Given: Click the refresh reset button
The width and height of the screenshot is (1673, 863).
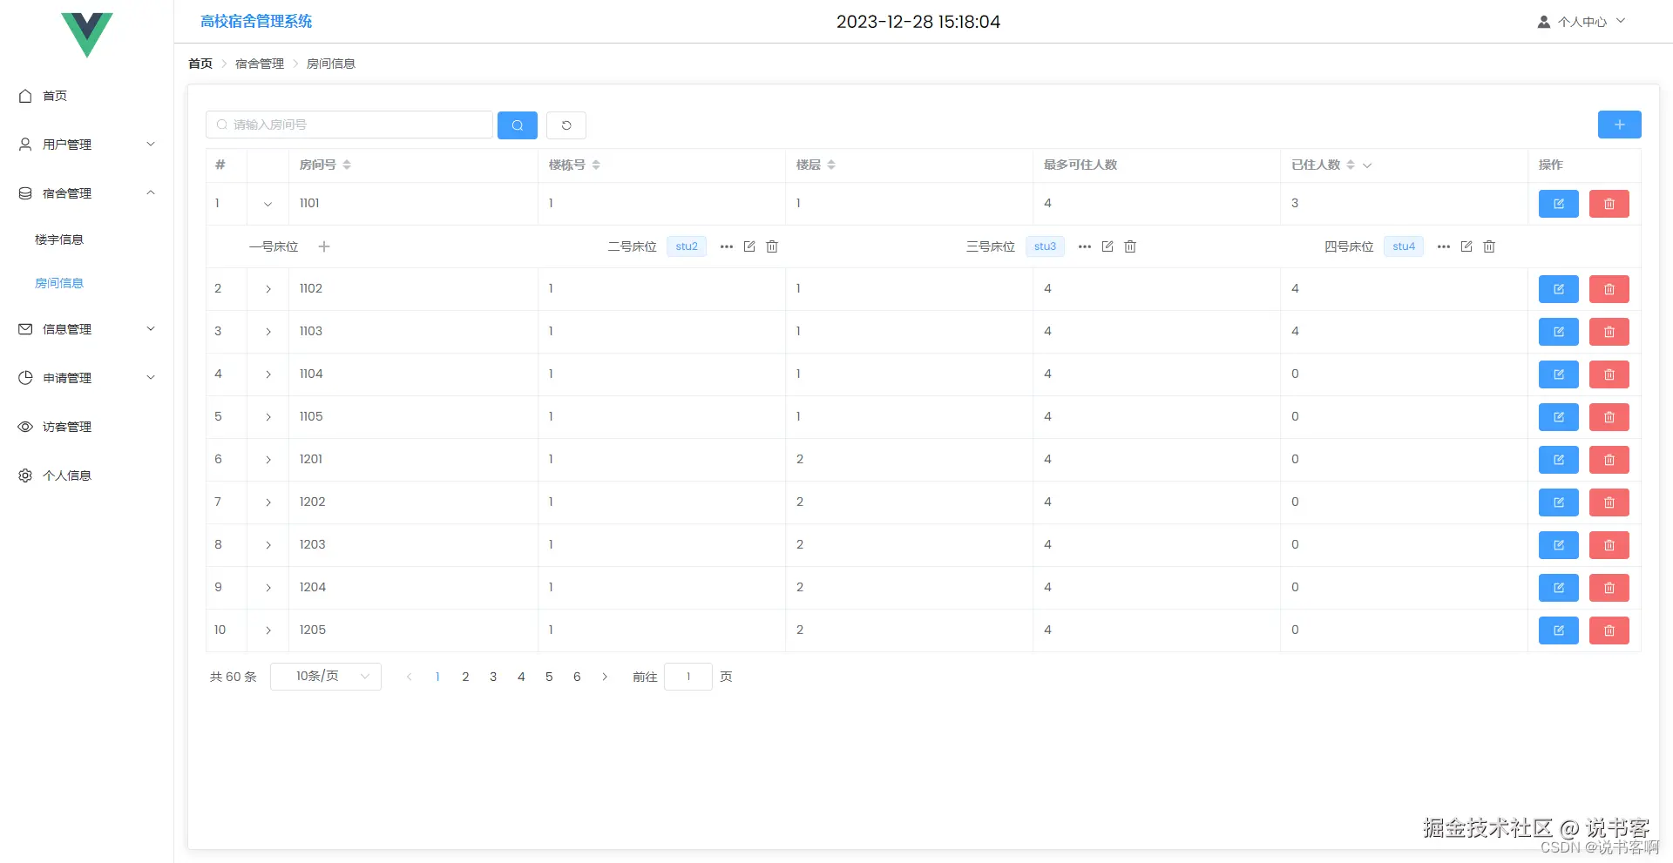Looking at the screenshot, I should (x=566, y=125).
